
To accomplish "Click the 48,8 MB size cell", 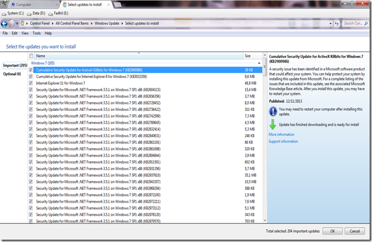I will [x=250, y=83].
